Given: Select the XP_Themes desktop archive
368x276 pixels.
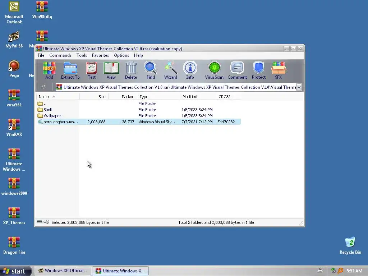Looking at the screenshot, I should point(14,216).
